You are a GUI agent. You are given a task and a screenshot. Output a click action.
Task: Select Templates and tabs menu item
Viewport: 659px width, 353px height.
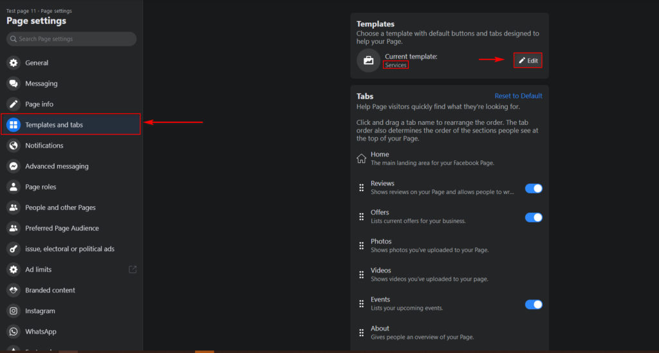(71, 124)
